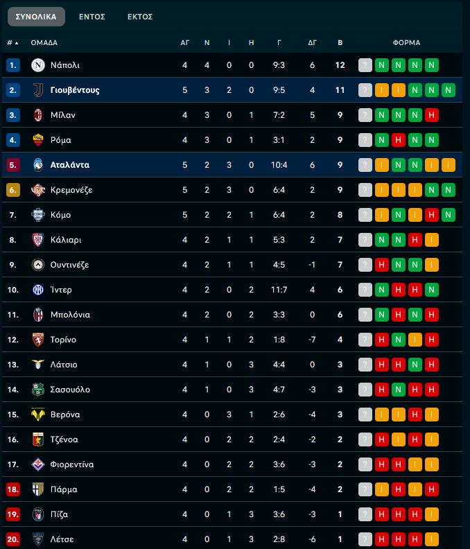Viewport: 470px width, 549px height.
Task: Open the Κρεμονέζε team link
Action: tap(71, 190)
